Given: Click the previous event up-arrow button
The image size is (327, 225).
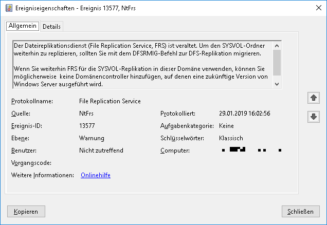Looking at the screenshot, I should [313, 98].
